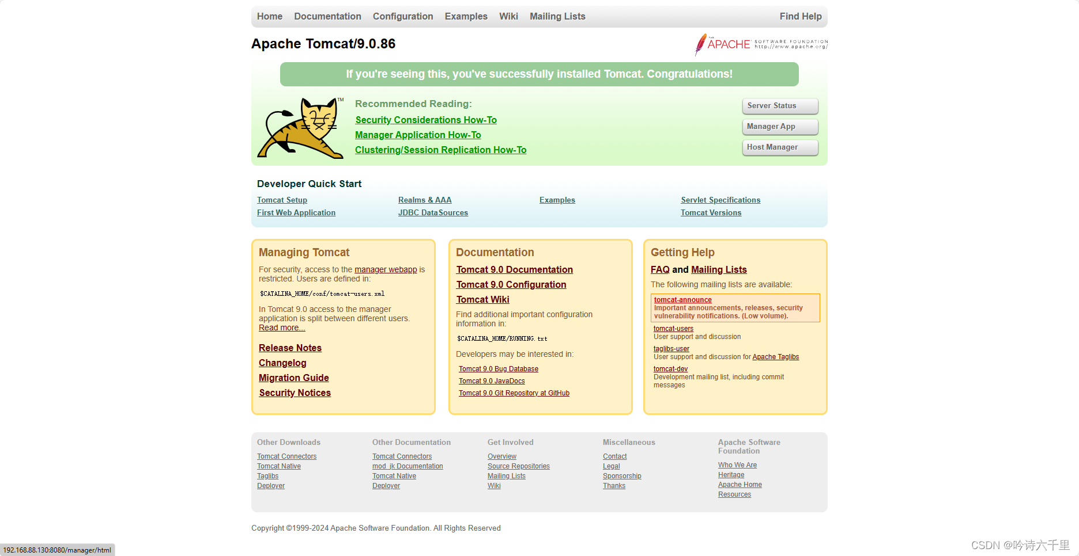The image size is (1079, 556).
Task: Open Taglibs under Other Downloads
Action: pyautogui.click(x=267, y=476)
